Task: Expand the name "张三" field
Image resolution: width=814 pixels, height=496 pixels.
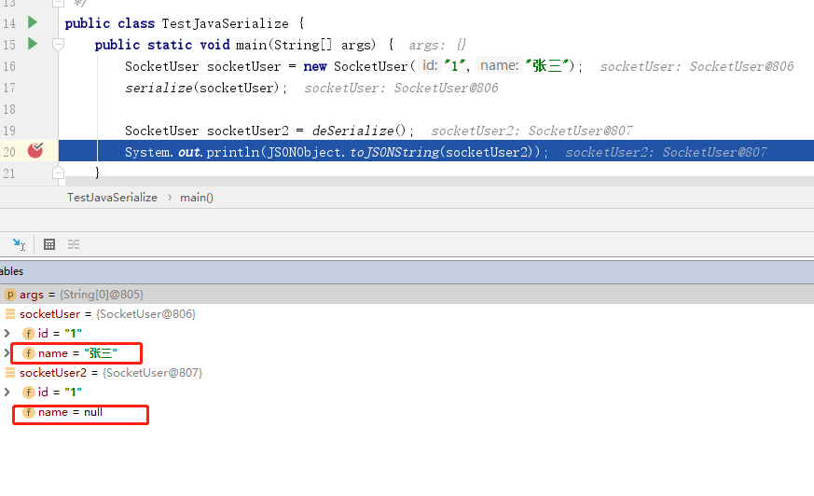Action: click(7, 352)
